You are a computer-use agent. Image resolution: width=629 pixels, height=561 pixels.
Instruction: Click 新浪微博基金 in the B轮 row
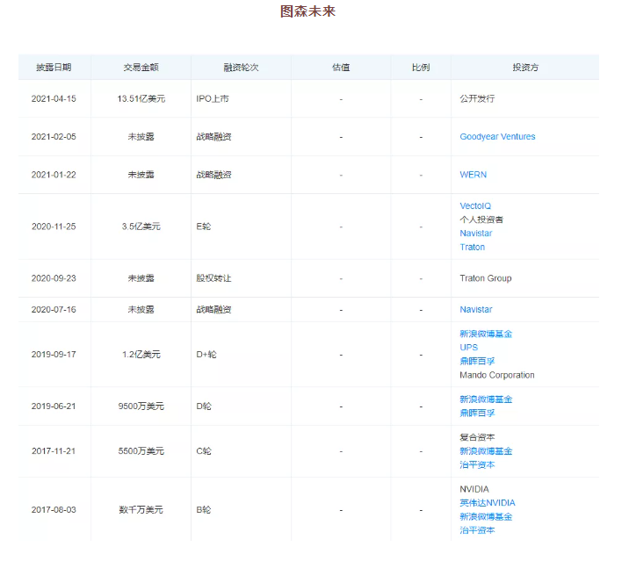point(486,516)
